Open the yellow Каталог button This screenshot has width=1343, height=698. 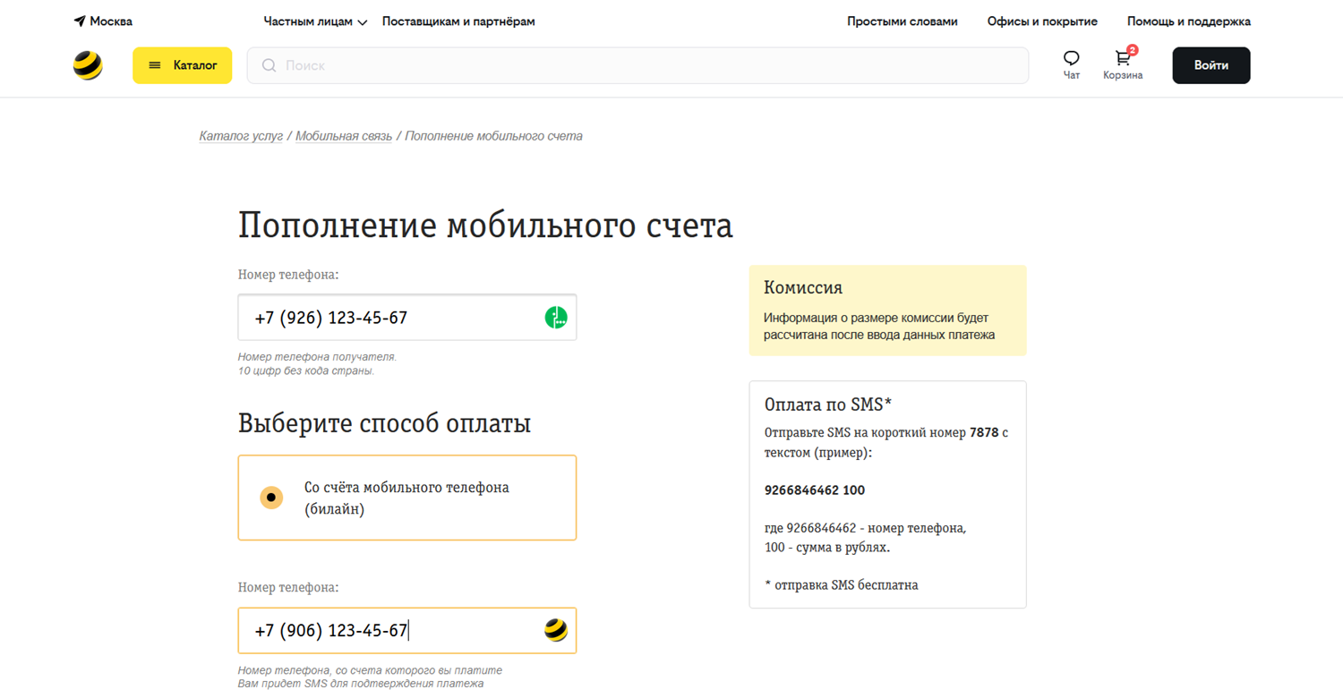[183, 65]
